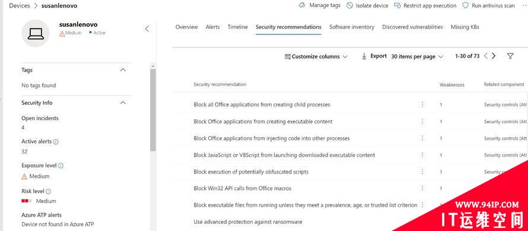
Task: Open the more actions ellipsis menu
Action: pyautogui.click(x=524, y=5)
